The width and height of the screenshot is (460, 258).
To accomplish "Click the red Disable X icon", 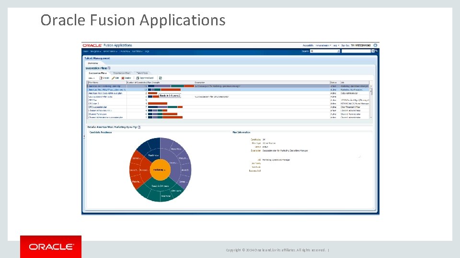I will tap(123, 78).
